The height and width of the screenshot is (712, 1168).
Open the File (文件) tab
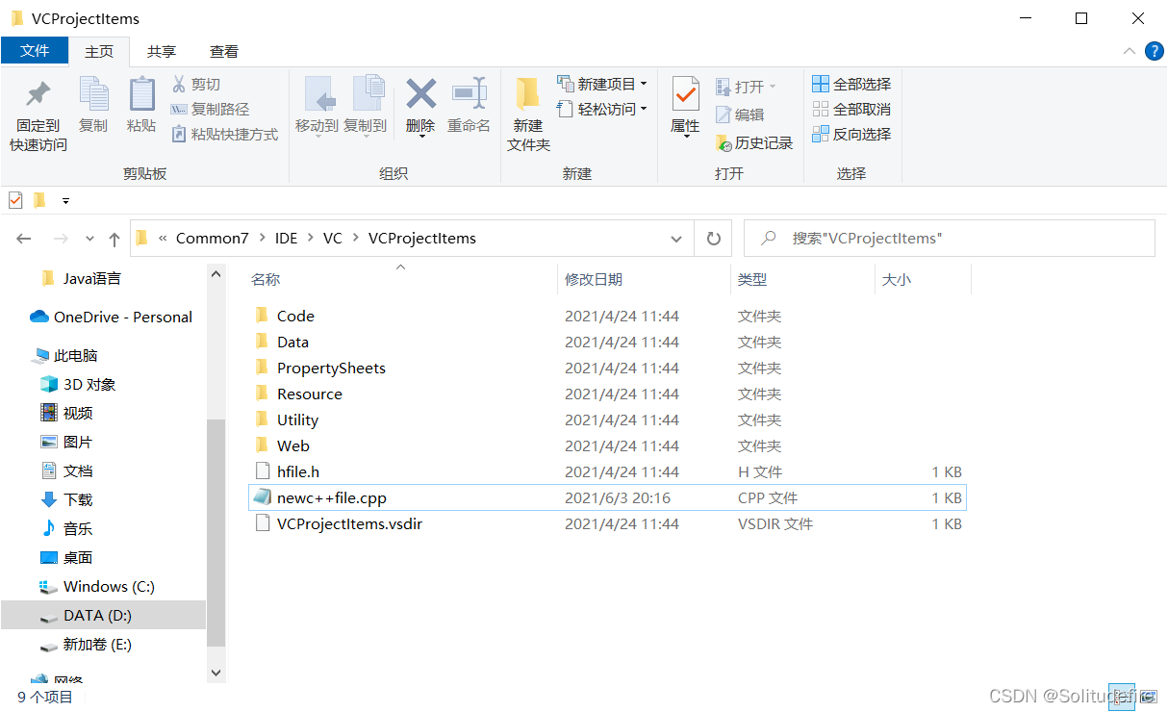point(35,51)
